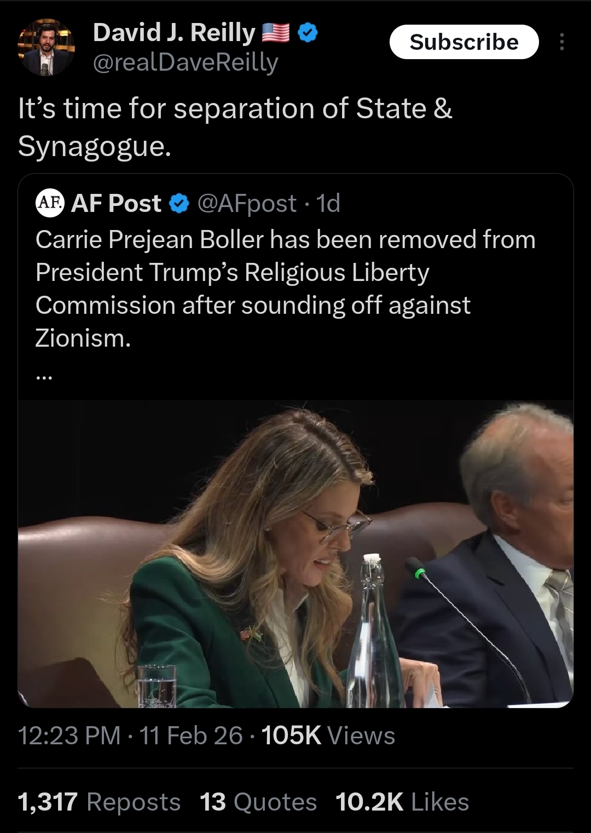Click the American flag emoji in the name
Viewport: 591px width, 833px height.
[x=276, y=33]
